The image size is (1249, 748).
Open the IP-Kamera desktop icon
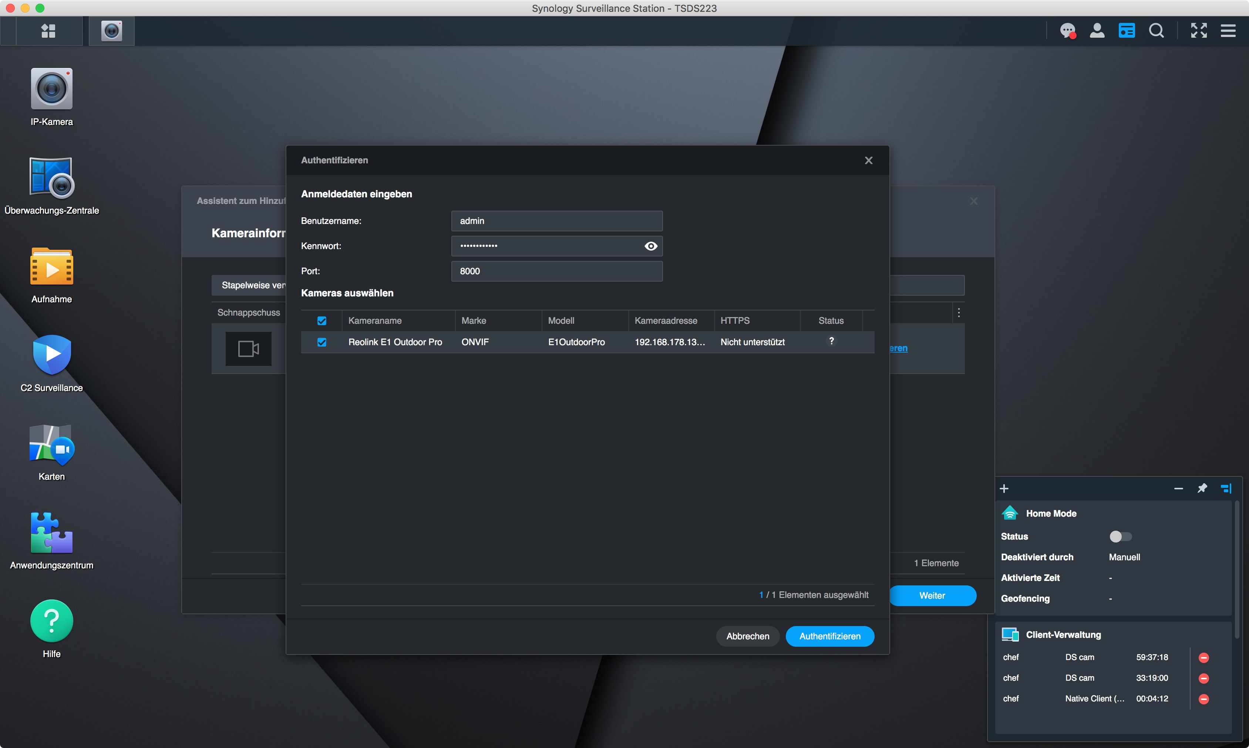tap(51, 89)
